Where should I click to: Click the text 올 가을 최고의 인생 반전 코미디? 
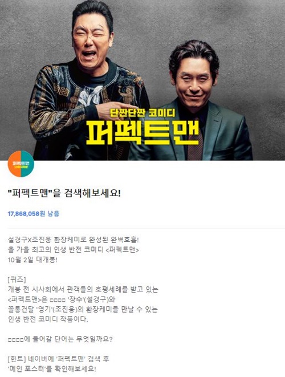coord(56,250)
